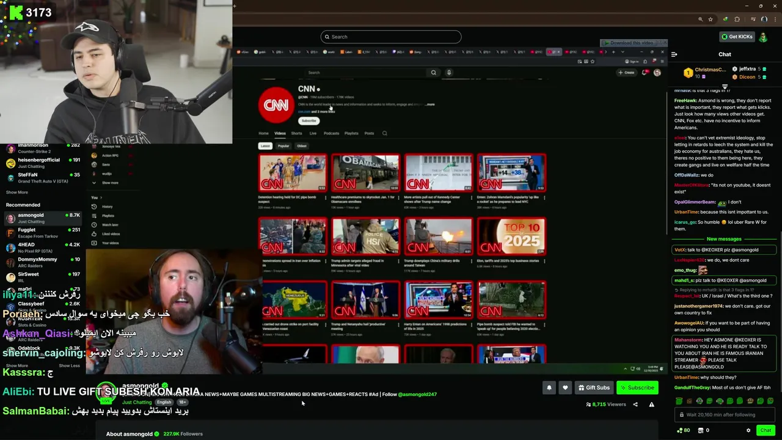Click the Get KICKs button
Image resolution: width=782 pixels, height=440 pixels.
click(737, 37)
